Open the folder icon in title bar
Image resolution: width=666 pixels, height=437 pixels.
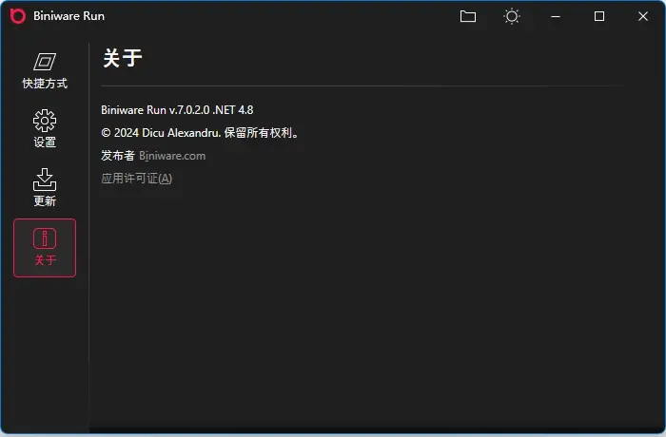click(468, 16)
